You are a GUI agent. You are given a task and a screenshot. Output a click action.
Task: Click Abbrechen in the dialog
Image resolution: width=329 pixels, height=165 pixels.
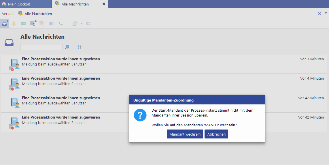(x=216, y=134)
